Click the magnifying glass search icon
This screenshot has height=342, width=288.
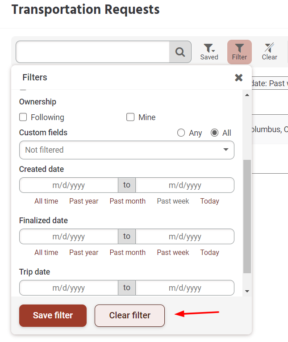pyautogui.click(x=180, y=52)
